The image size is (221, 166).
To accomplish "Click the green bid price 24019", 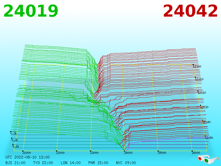I will [x=31, y=11].
